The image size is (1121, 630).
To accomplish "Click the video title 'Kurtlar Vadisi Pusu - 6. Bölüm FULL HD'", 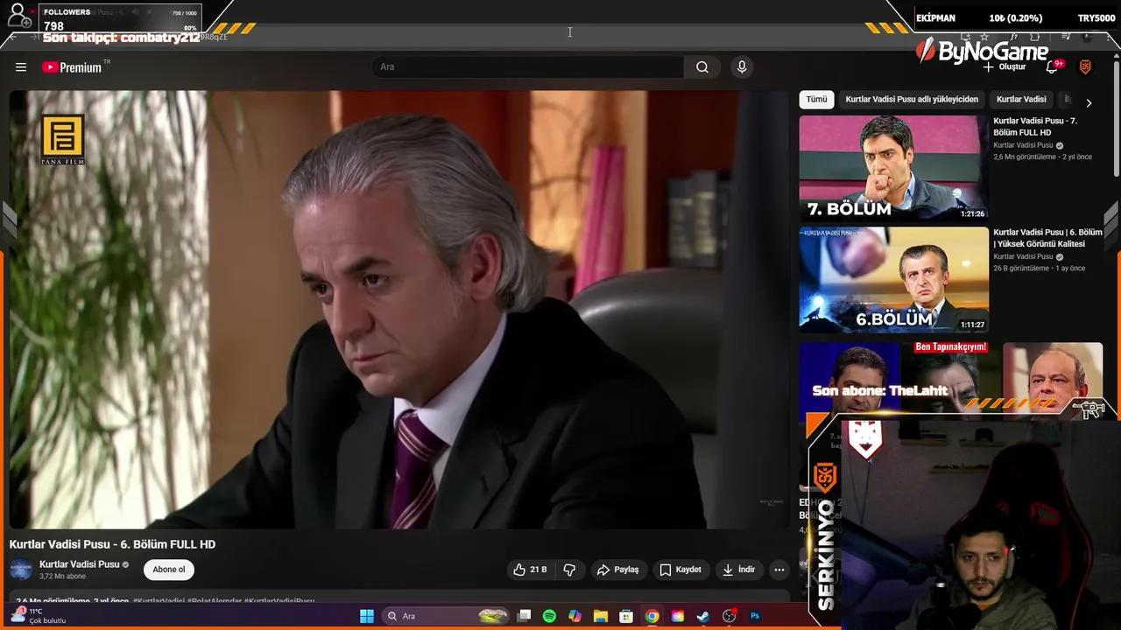I will pyautogui.click(x=112, y=544).
